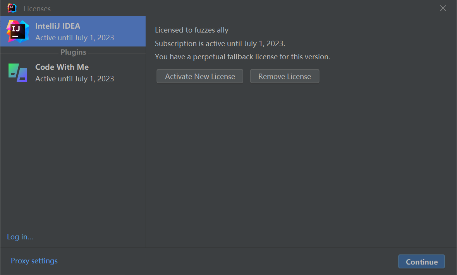The width and height of the screenshot is (457, 275).
Task: Click empty list area below Code With Me
Action: tap(73, 155)
